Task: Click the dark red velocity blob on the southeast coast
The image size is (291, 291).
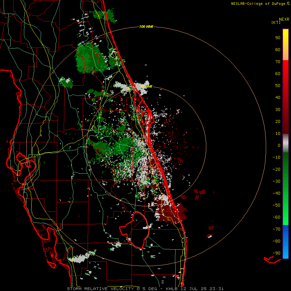Action: pyautogui.click(x=171, y=212)
